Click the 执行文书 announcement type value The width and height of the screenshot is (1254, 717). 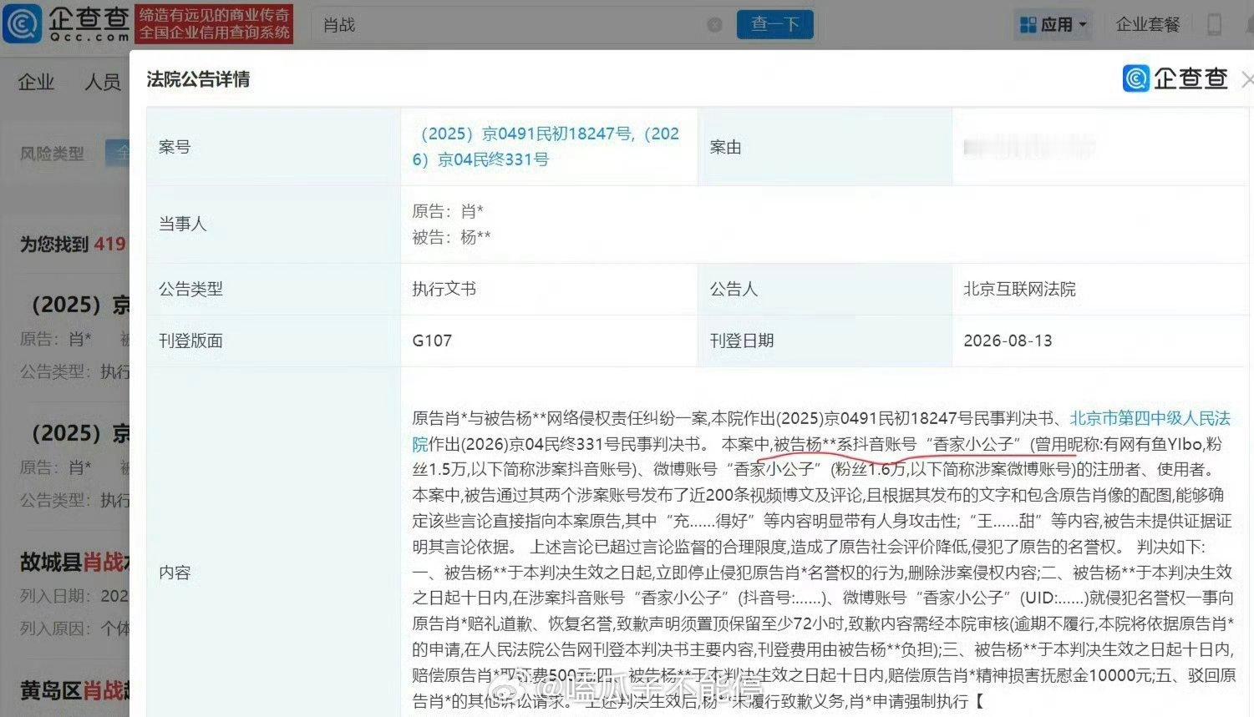(x=444, y=289)
